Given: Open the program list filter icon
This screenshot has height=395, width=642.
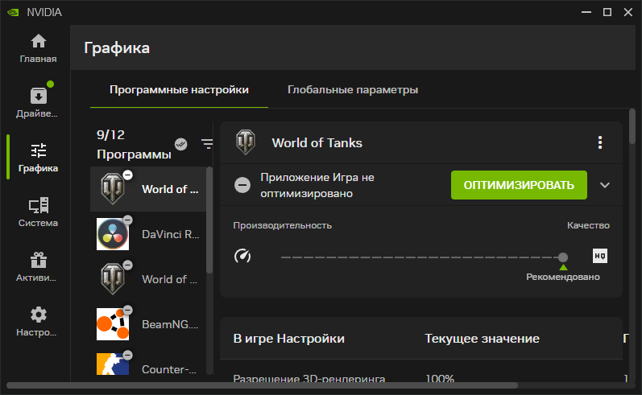Looking at the screenshot, I should (x=207, y=143).
